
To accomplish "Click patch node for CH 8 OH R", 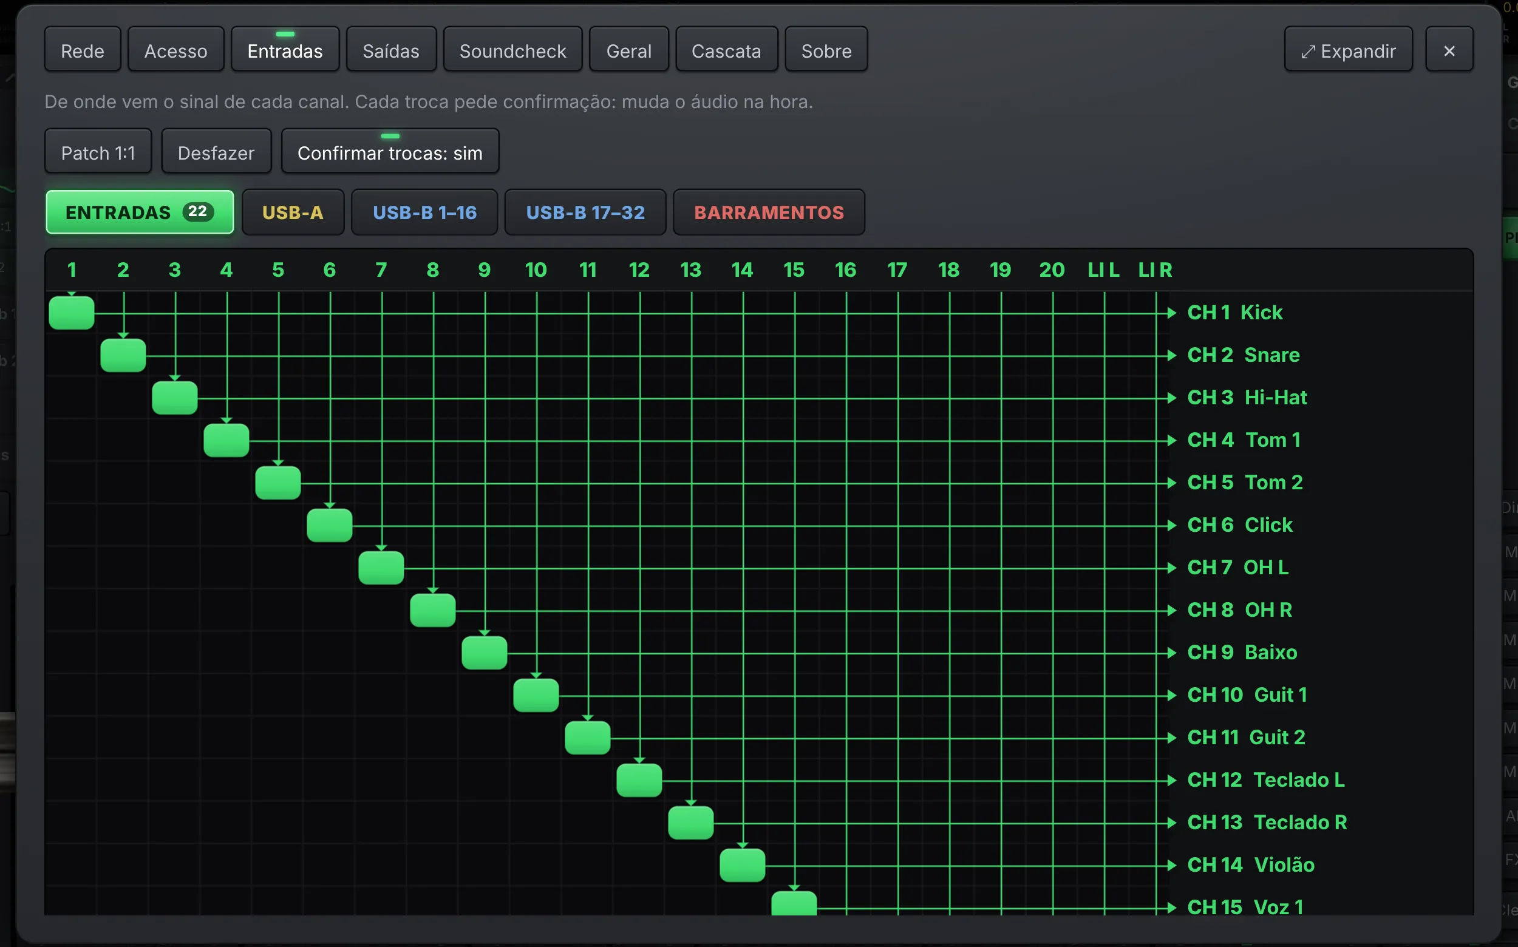I will coord(432,610).
